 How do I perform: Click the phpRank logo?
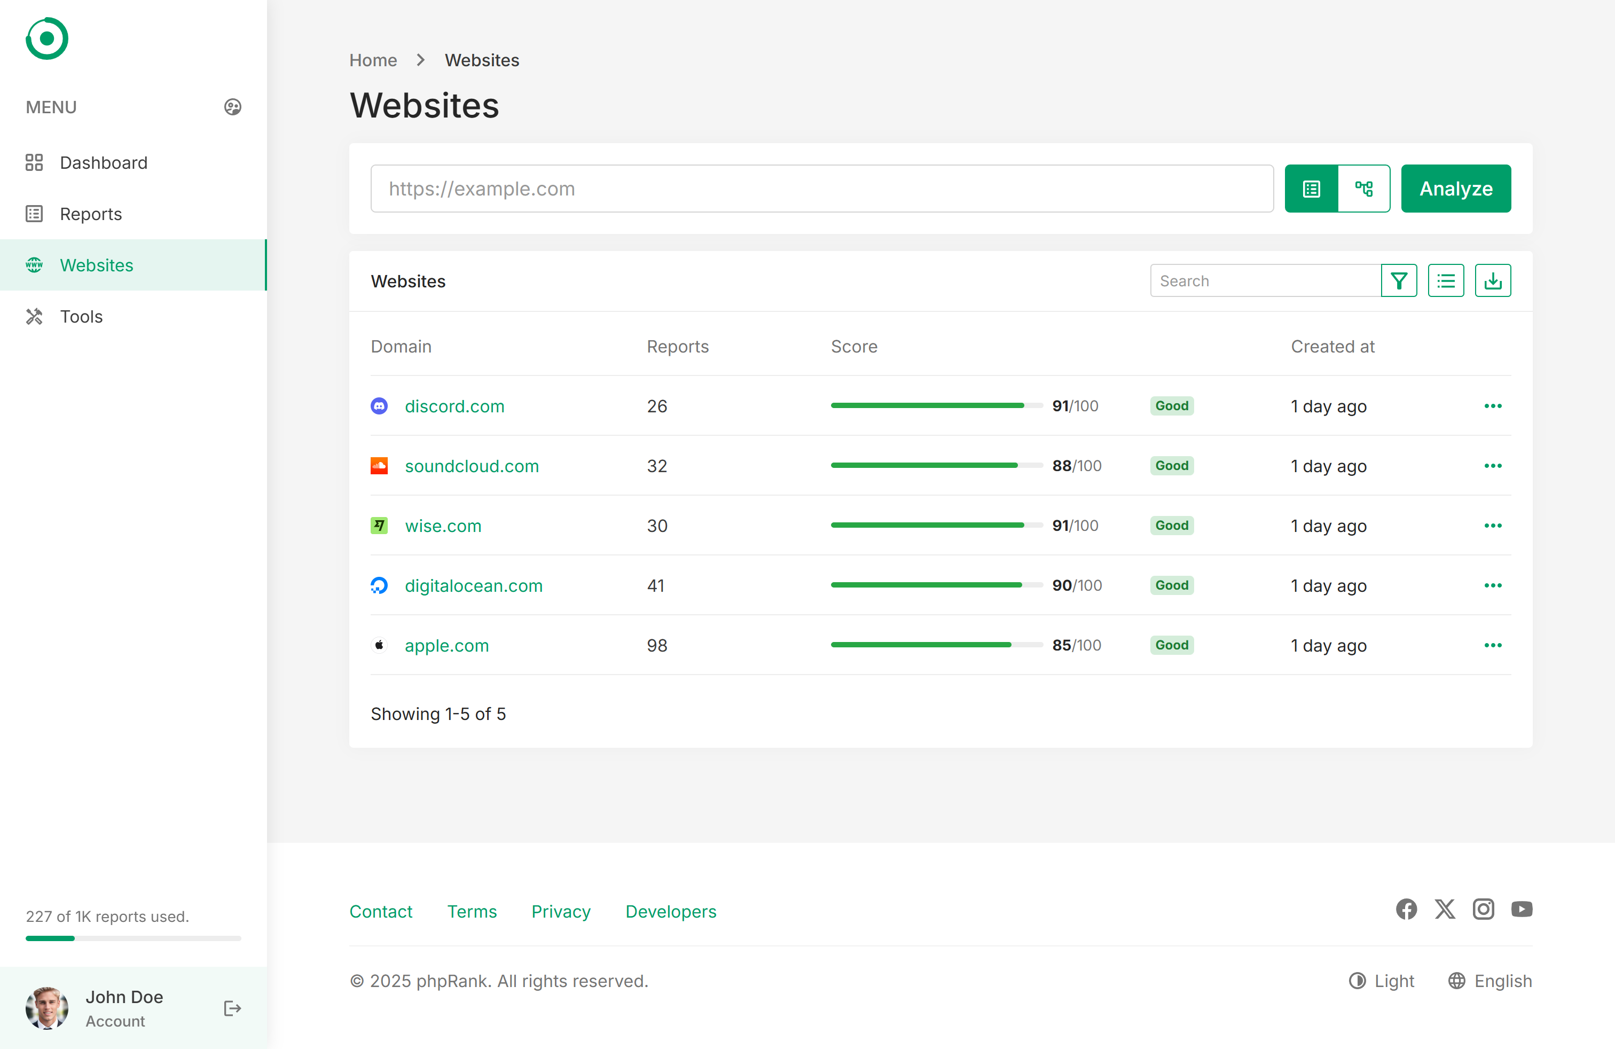point(47,38)
